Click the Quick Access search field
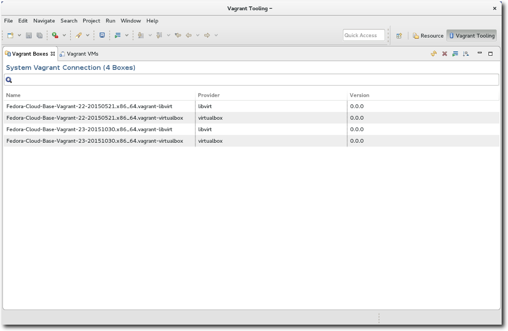The image size is (508, 331). point(363,35)
